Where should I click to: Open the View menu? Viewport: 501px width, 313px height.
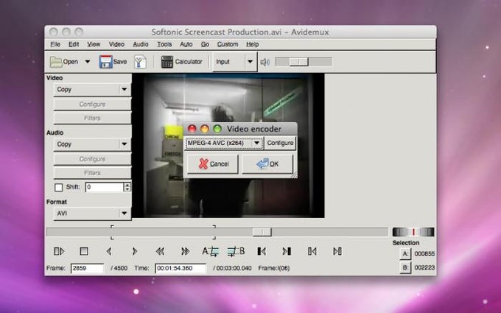(94, 44)
